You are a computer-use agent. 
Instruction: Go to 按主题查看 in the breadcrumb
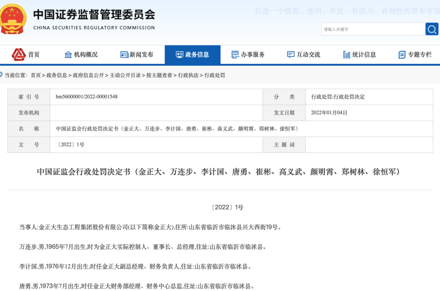pos(159,75)
